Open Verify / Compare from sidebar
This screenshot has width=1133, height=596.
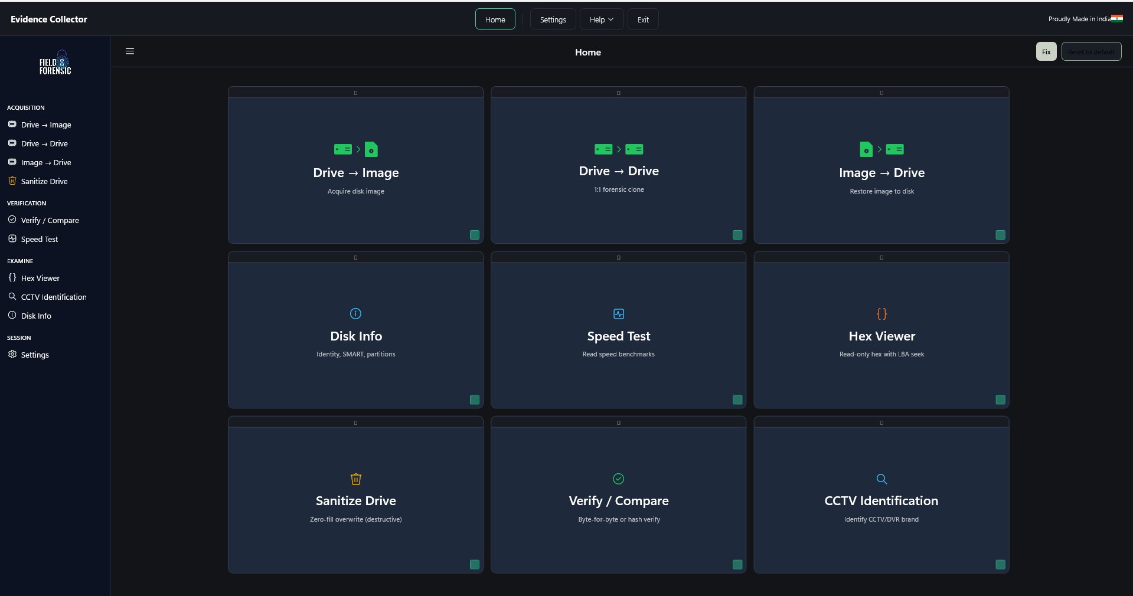pyautogui.click(x=50, y=220)
